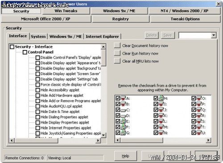Click the tree list scroll right arrow
This screenshot has width=223, height=163.
tap(98, 140)
